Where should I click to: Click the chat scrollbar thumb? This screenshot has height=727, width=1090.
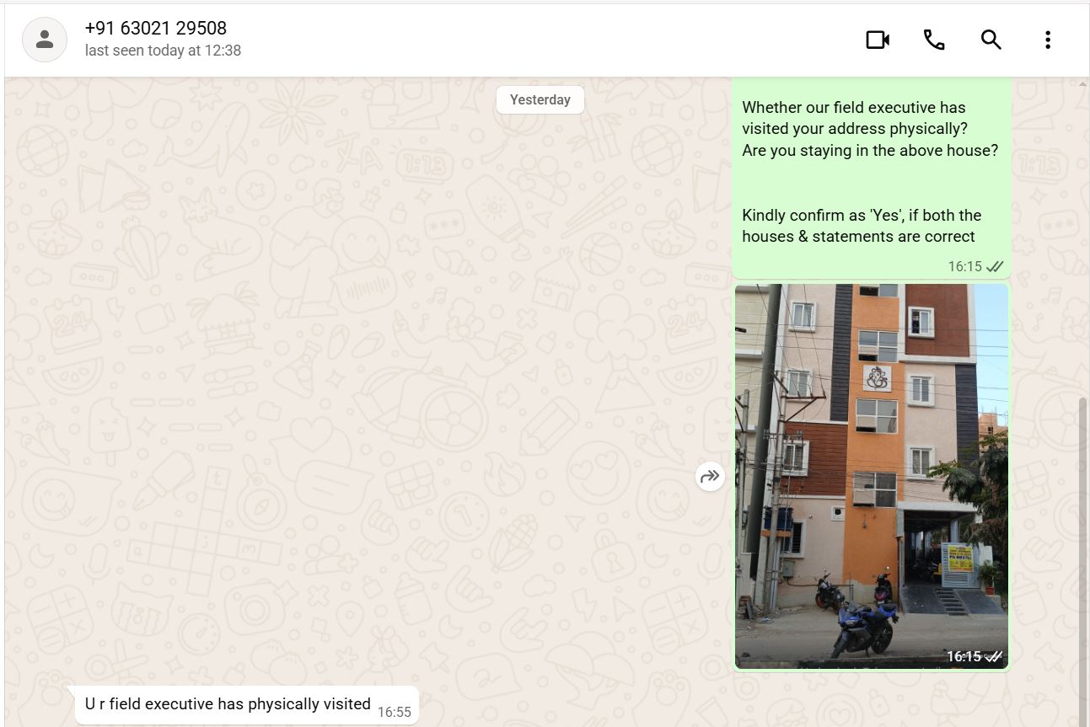pos(1083,560)
